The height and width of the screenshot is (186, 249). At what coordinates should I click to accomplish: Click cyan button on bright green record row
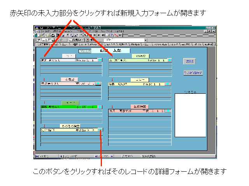100,107
